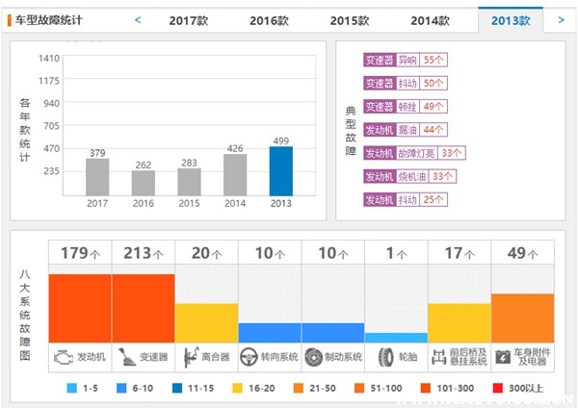Show later model years with right arrow
The height and width of the screenshot is (408, 578).
(x=562, y=19)
